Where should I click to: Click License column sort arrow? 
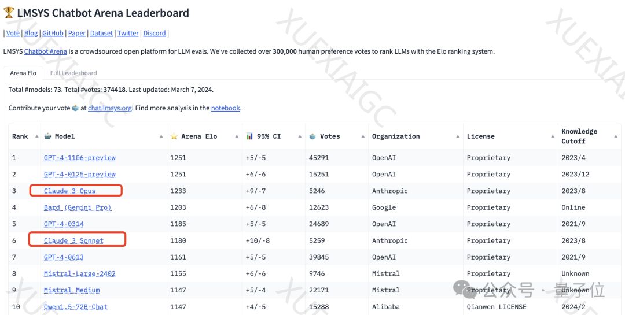(552, 136)
